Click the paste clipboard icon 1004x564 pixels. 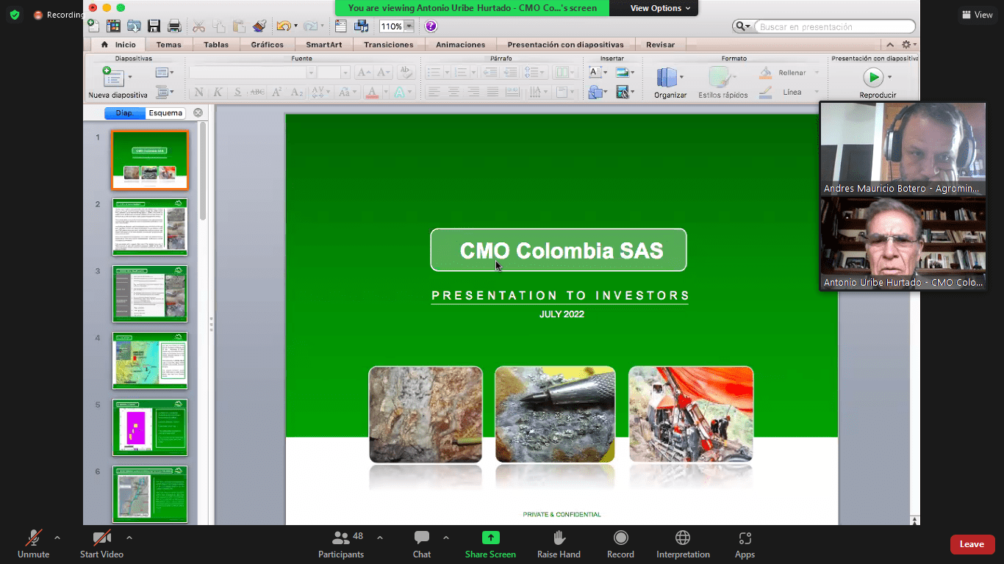click(x=239, y=26)
